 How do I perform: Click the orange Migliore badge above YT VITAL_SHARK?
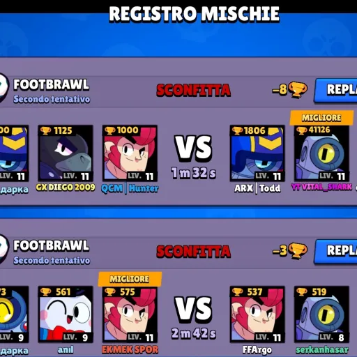tap(321, 118)
